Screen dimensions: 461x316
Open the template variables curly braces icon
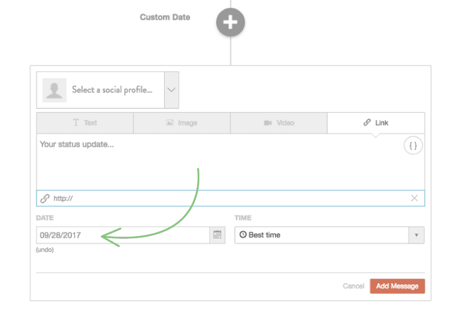(413, 145)
